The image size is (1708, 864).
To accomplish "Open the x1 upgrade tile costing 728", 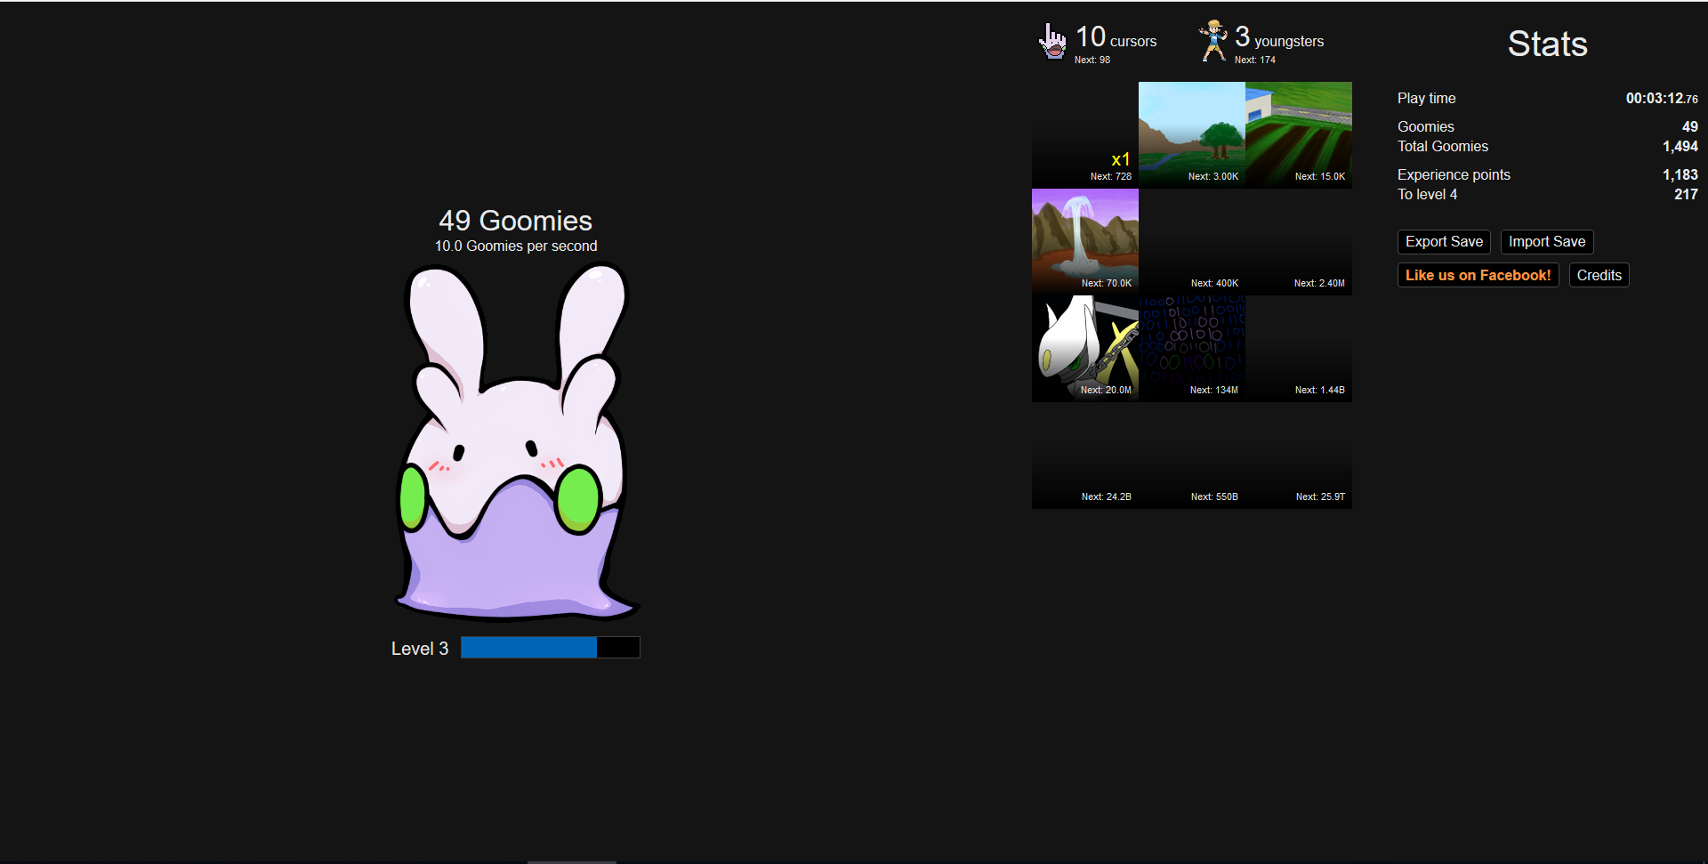I will coord(1085,135).
